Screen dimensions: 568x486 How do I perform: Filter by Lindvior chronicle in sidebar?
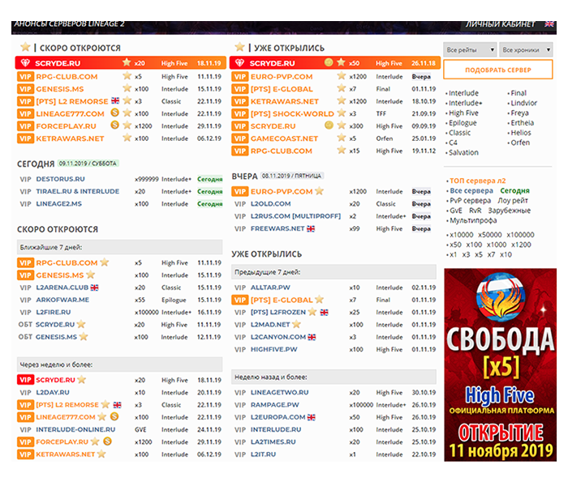[x=524, y=103]
